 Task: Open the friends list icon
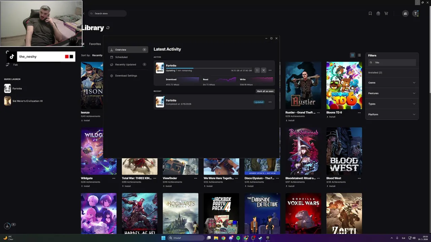coord(405,13)
